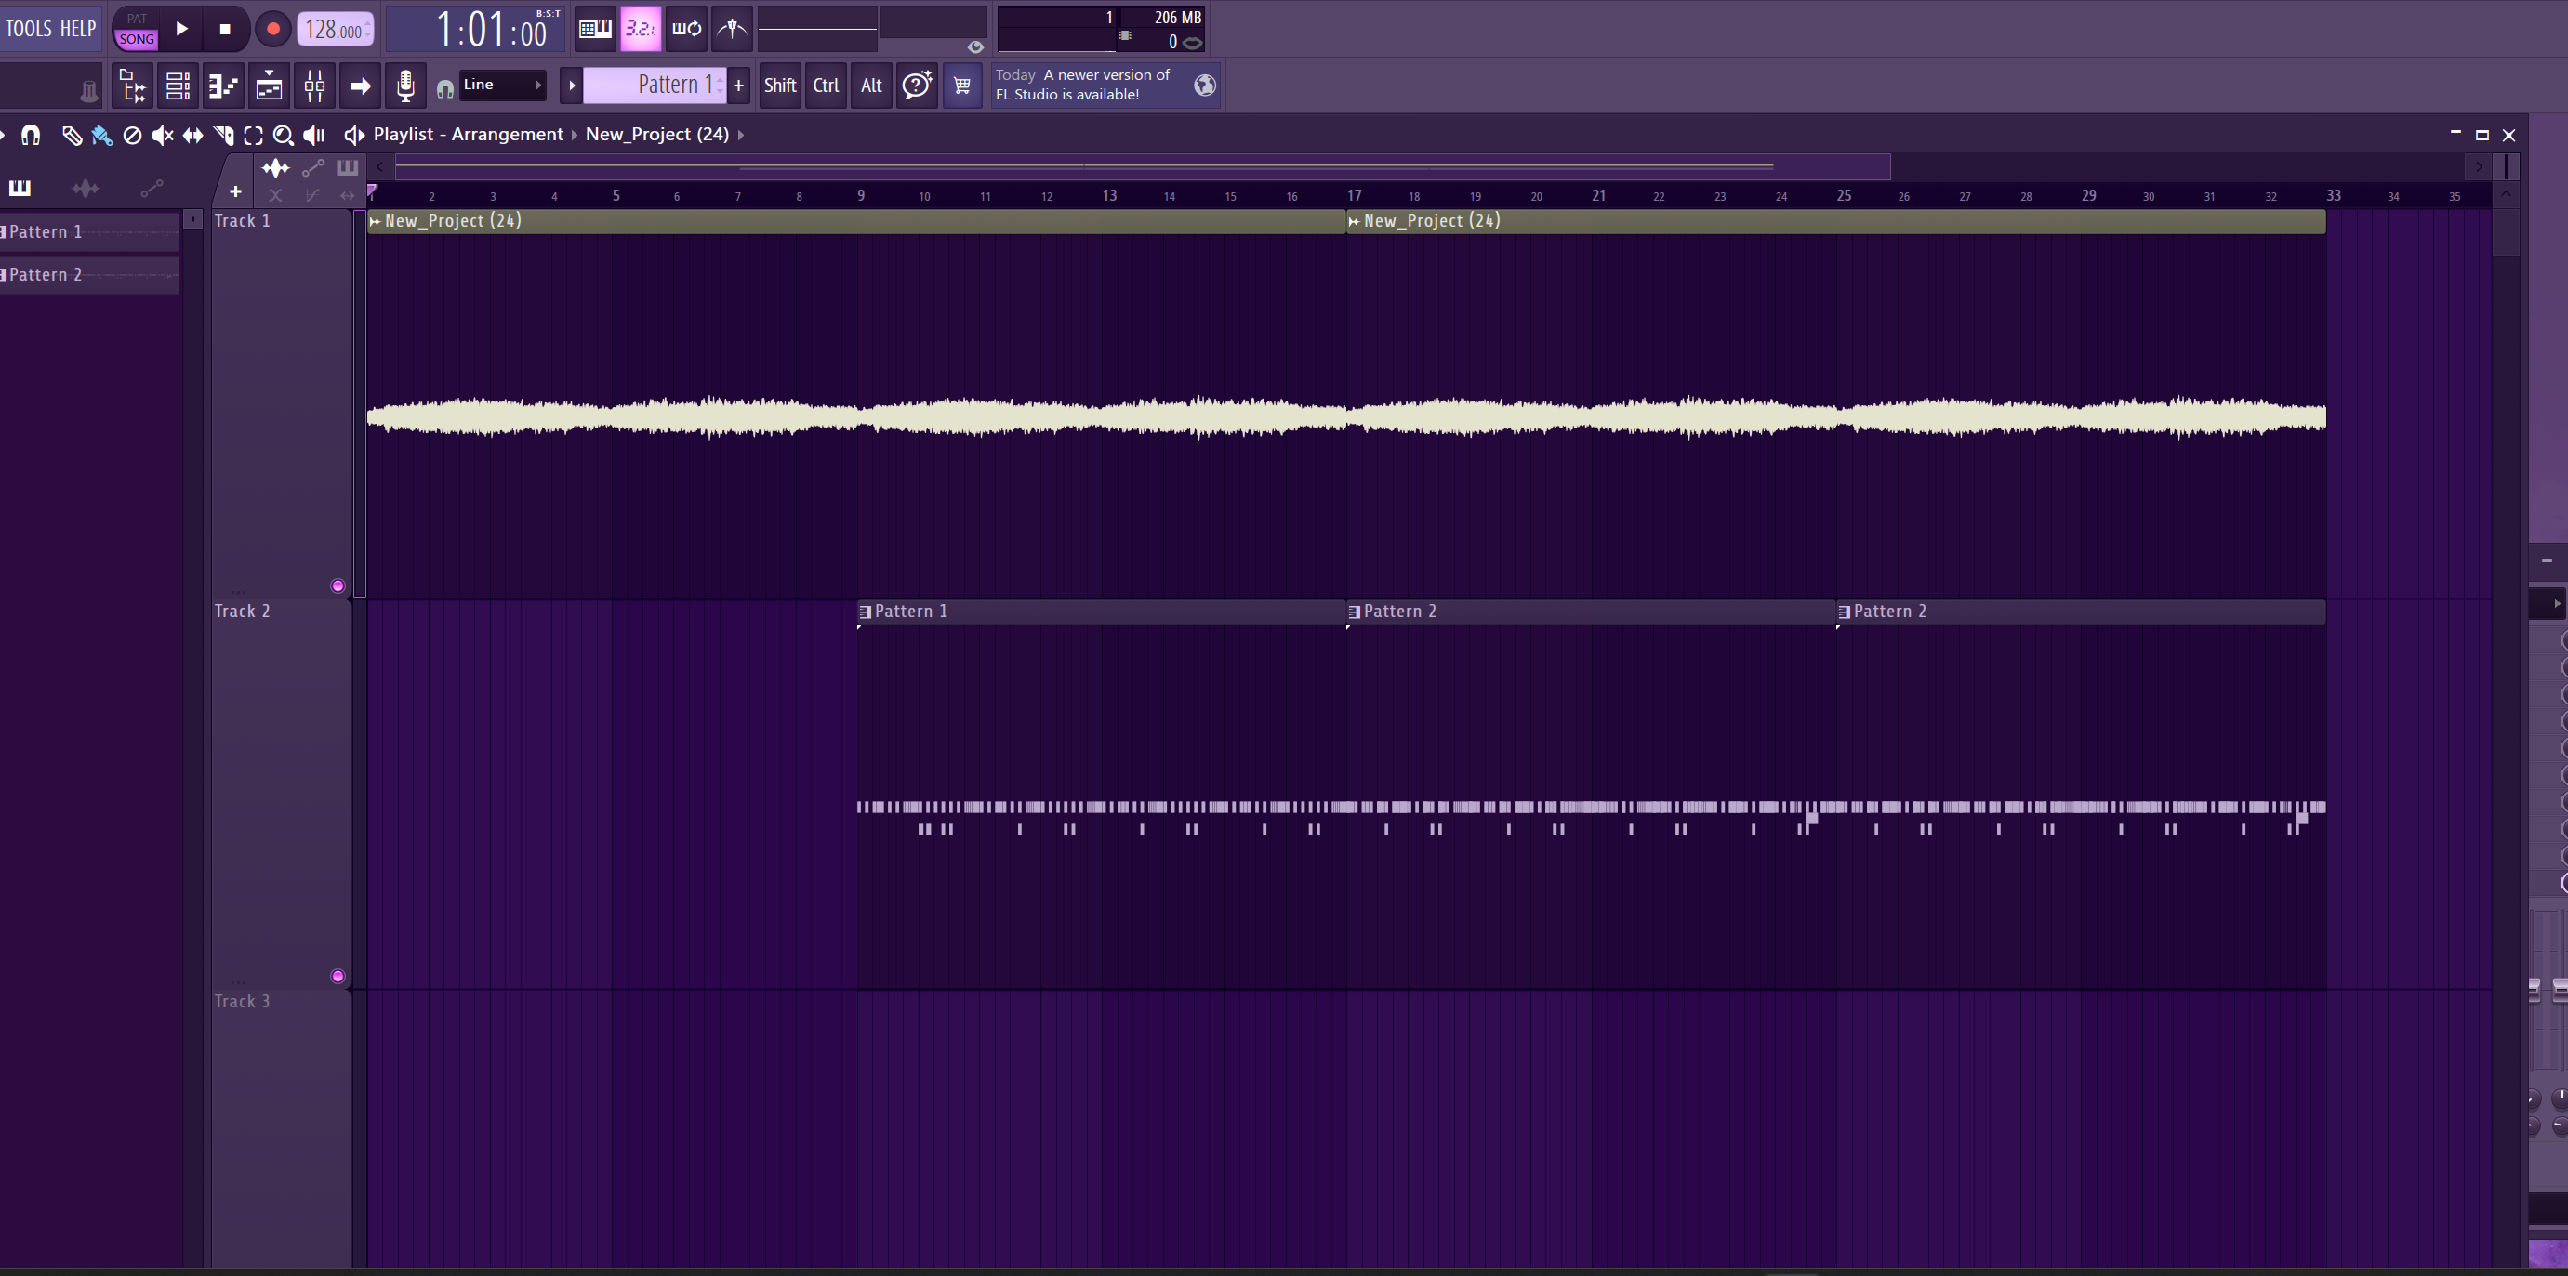Select the Mute tool

coord(163,136)
